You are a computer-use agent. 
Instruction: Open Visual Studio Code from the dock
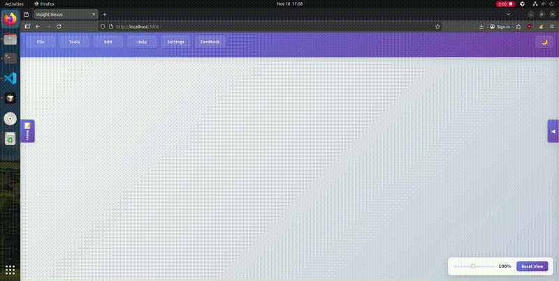[10, 78]
